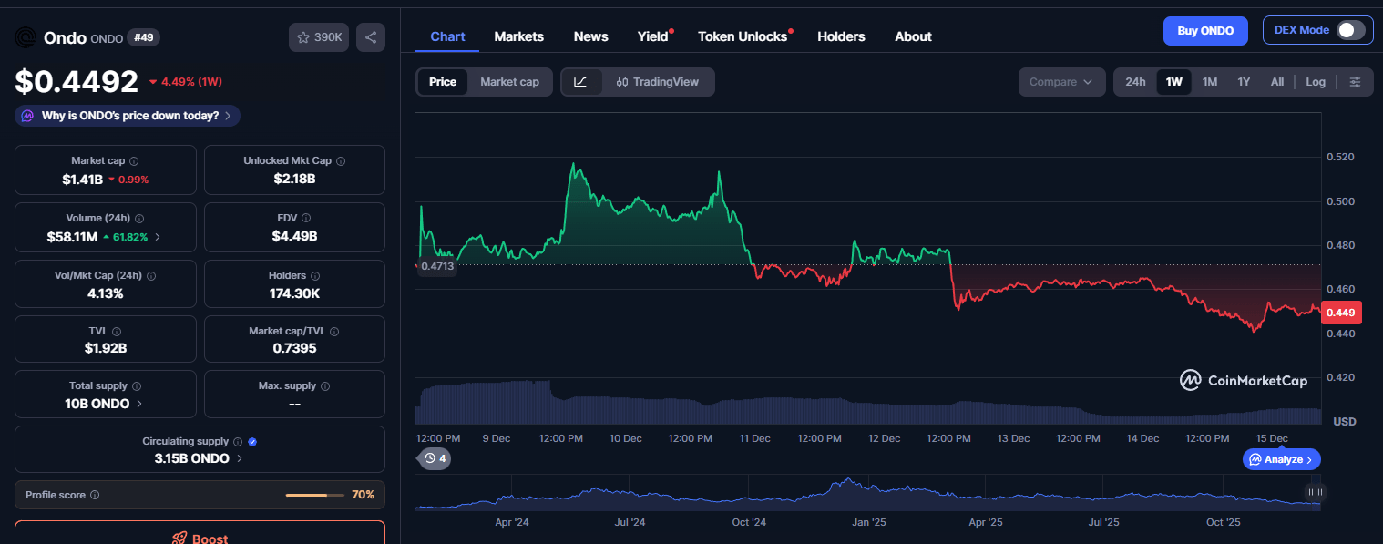1383x544 pixels.
Task: Click the 0.449 current price label
Action: click(x=1340, y=313)
